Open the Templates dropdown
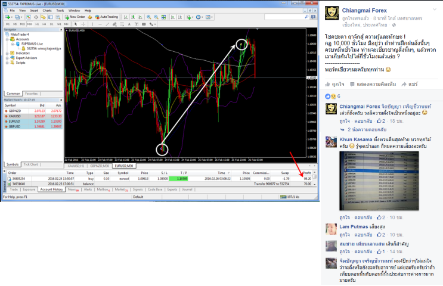 pos(212,17)
